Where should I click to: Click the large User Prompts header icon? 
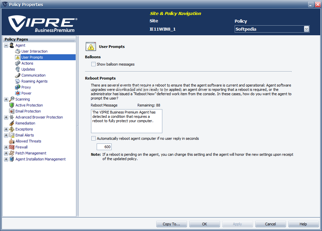click(91, 47)
